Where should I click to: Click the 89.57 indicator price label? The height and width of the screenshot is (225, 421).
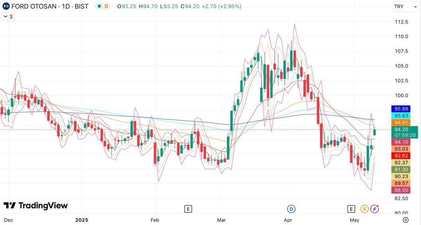(401, 183)
